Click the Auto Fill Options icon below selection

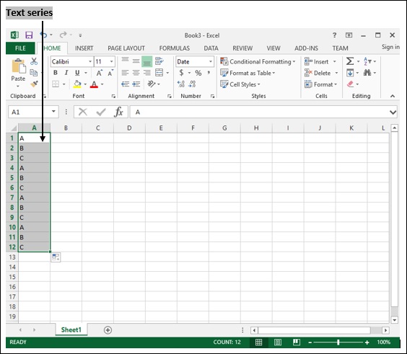point(56,257)
